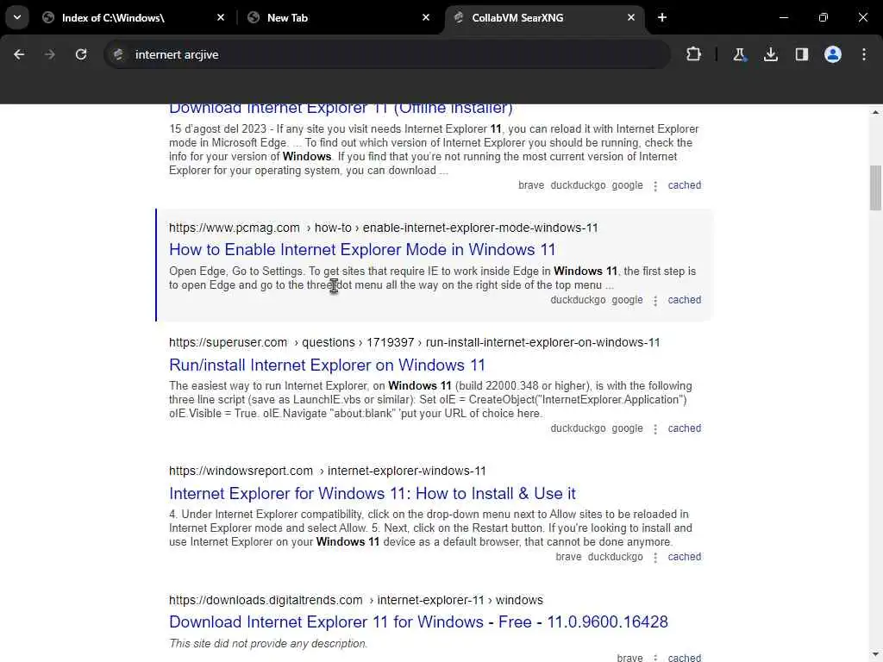Viewport: 883px width, 662px height.
Task: Minimize the browser window
Action: point(783,17)
